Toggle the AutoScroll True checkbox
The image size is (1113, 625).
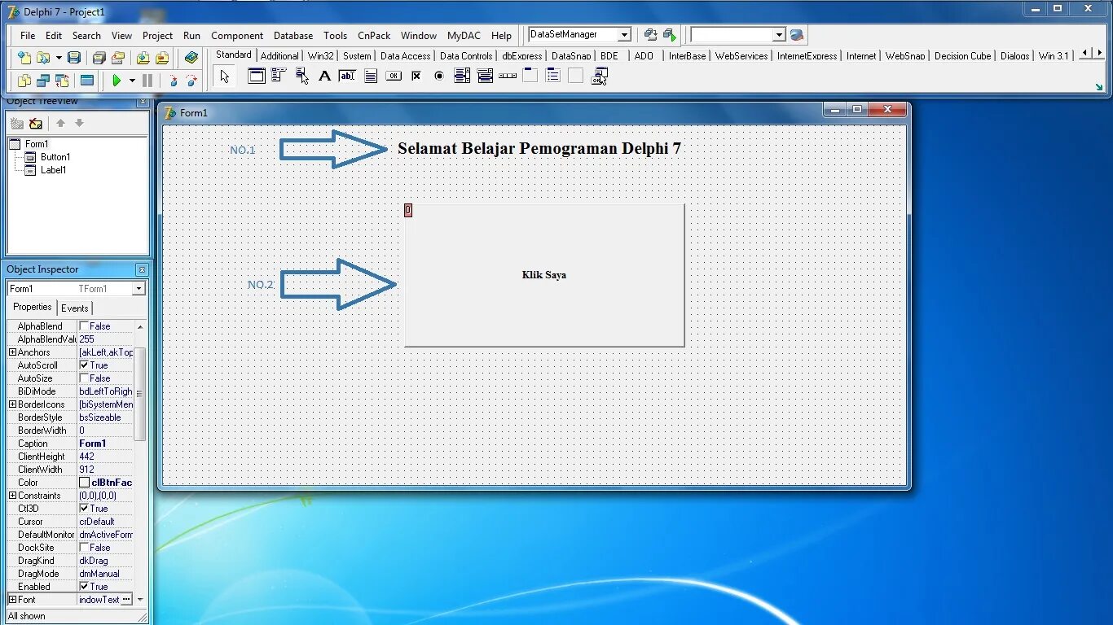[84, 365]
